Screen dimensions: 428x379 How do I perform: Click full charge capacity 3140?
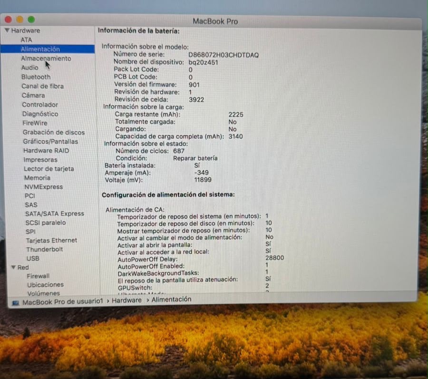[x=235, y=136]
